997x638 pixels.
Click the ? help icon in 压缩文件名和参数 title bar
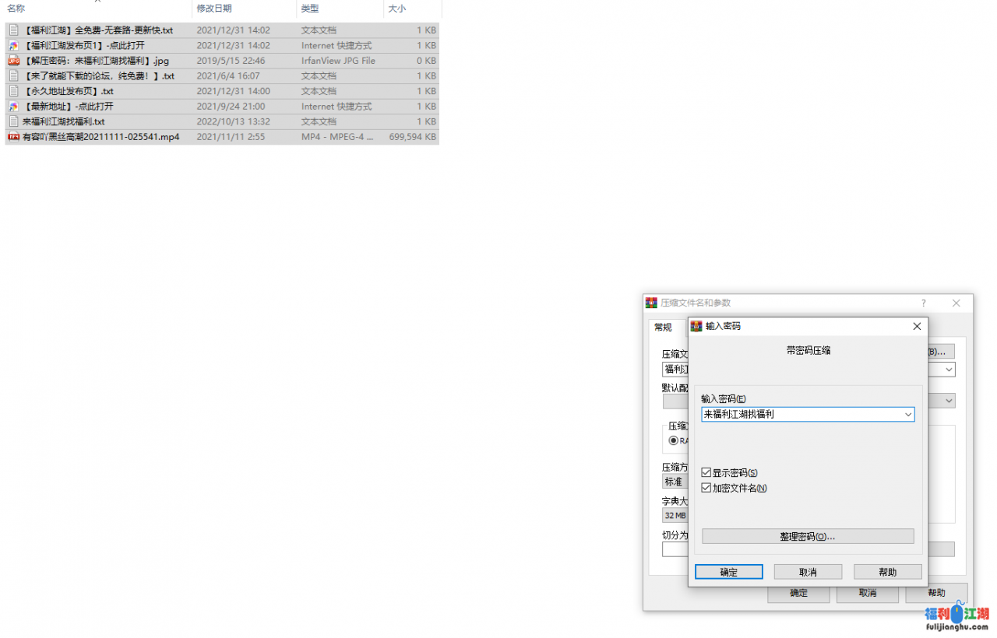click(x=924, y=303)
